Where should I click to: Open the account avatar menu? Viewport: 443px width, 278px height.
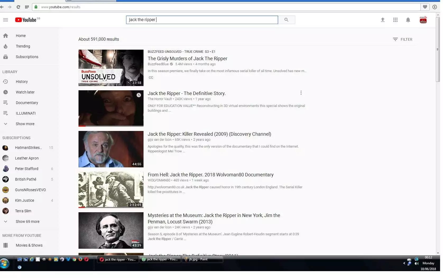423,20
